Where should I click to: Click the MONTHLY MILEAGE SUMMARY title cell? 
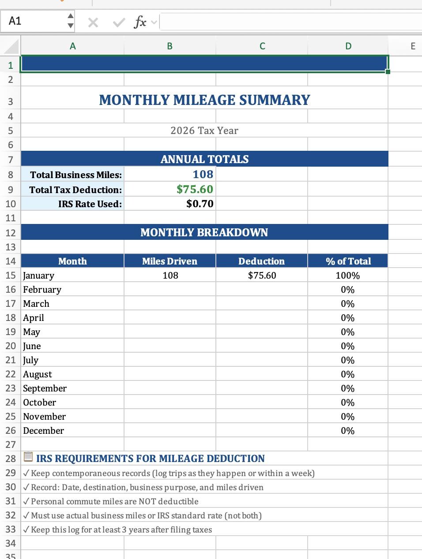(204, 100)
